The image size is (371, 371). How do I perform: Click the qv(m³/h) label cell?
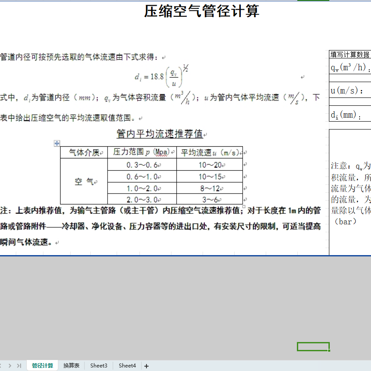coord(350,68)
